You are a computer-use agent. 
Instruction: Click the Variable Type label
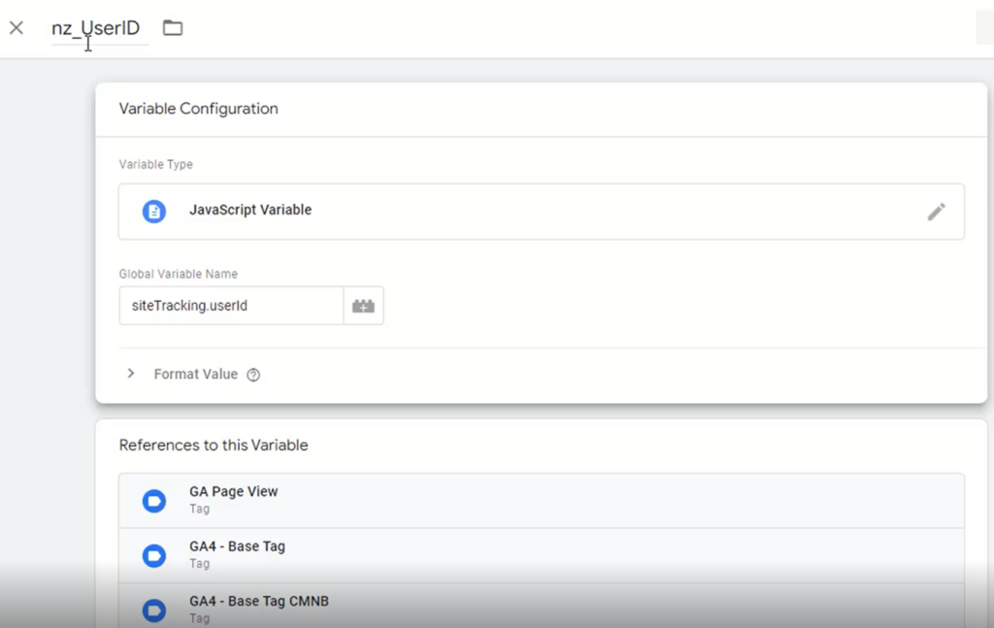155,164
